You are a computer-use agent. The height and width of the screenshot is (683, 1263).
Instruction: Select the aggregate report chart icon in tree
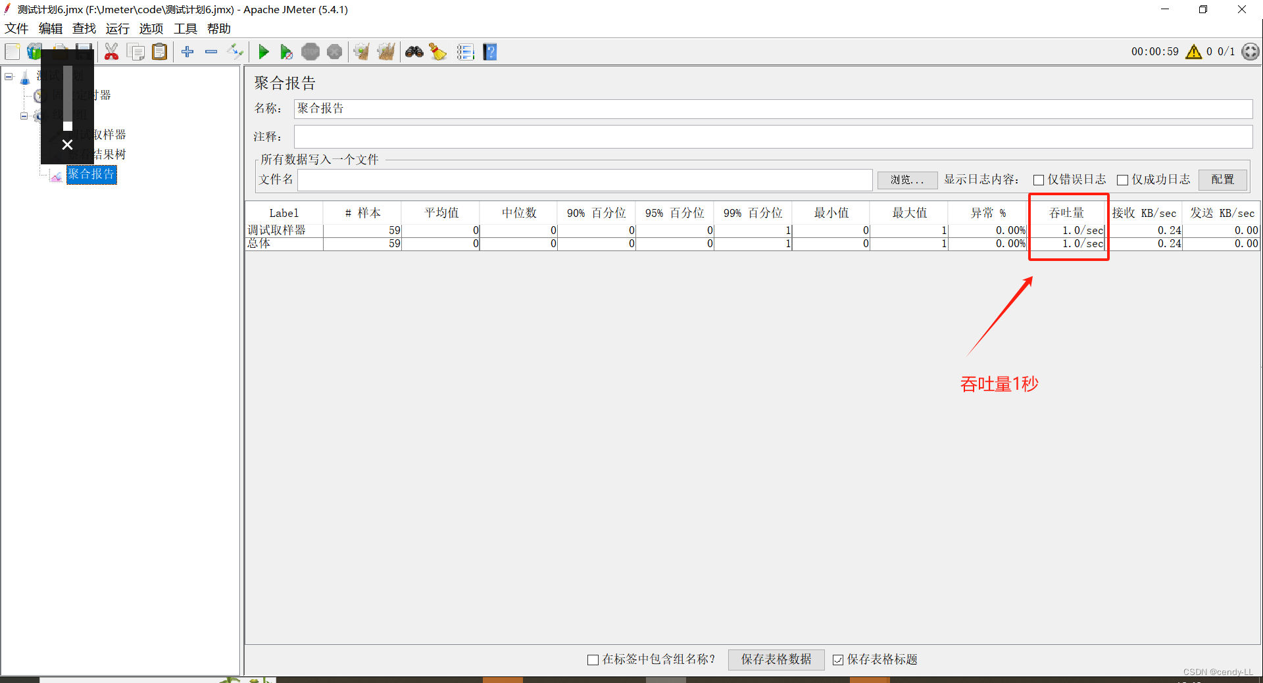57,175
